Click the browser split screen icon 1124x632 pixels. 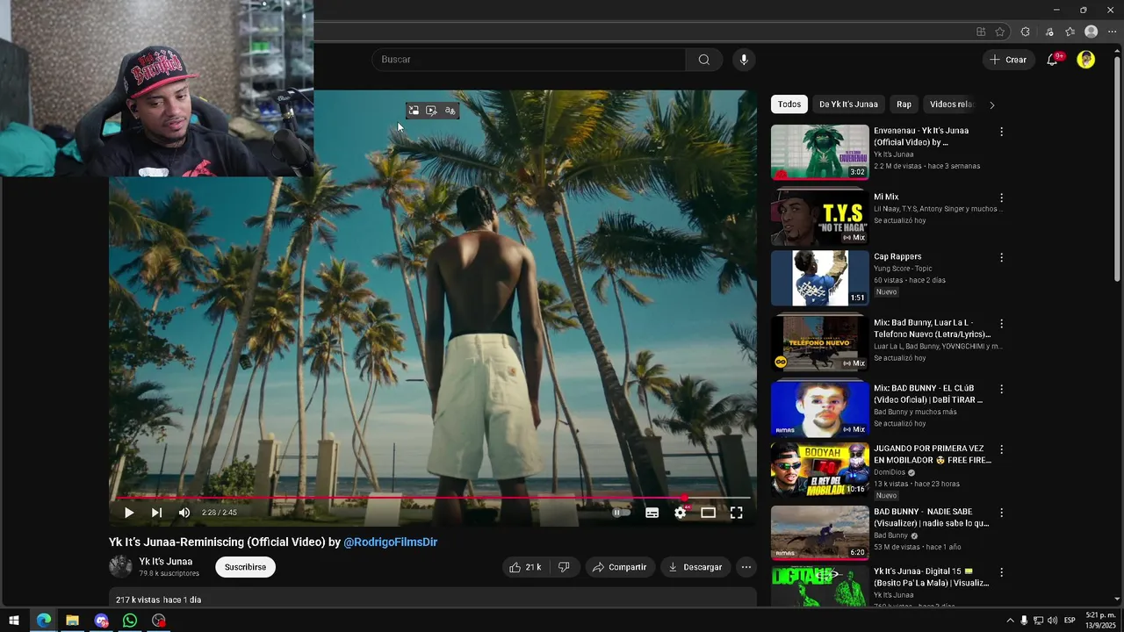981,32
